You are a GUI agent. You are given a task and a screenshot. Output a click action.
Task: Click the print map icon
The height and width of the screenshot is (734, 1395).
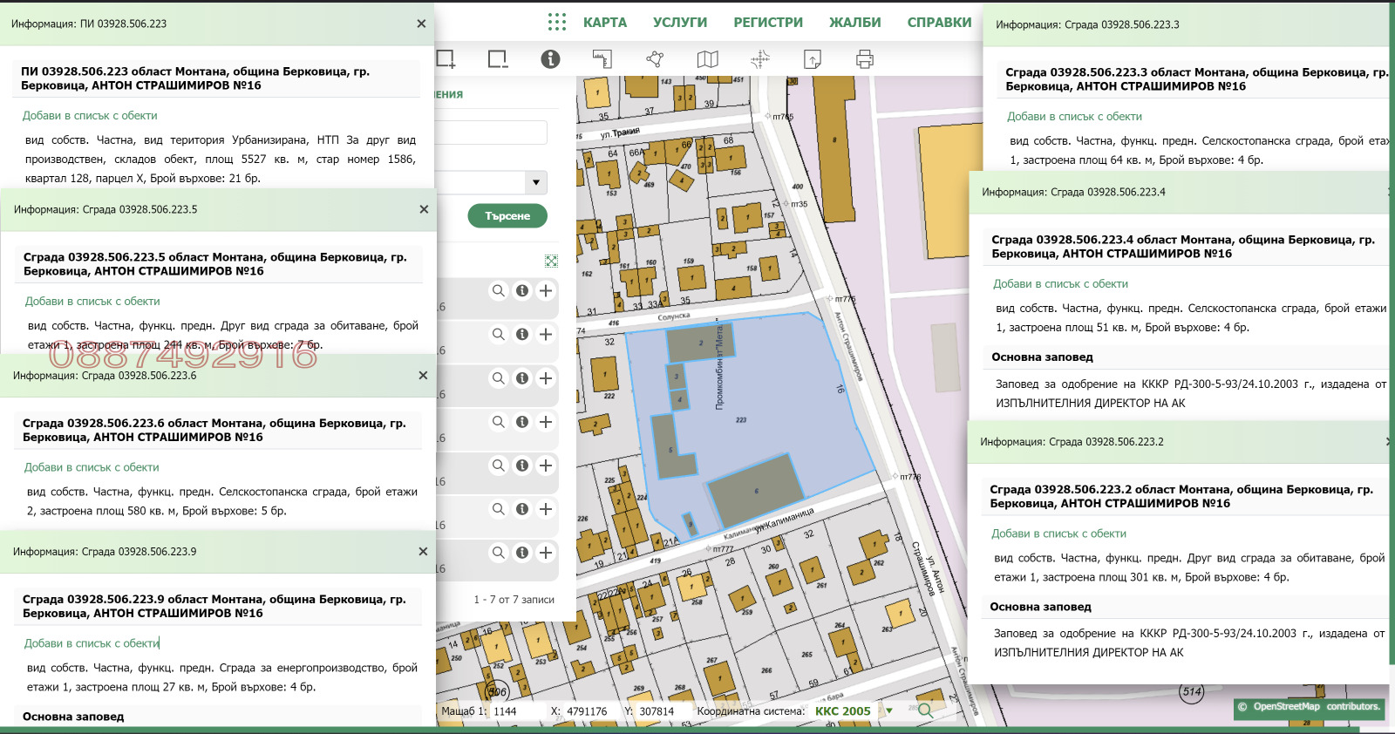click(x=864, y=59)
